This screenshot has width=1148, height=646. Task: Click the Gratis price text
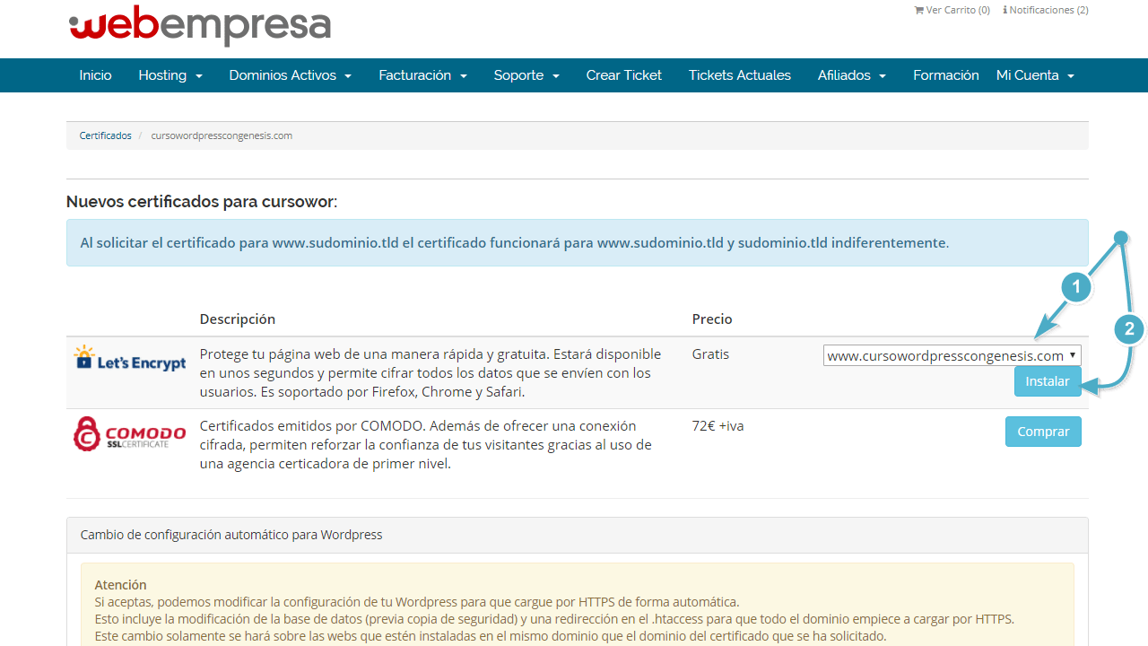tap(710, 354)
